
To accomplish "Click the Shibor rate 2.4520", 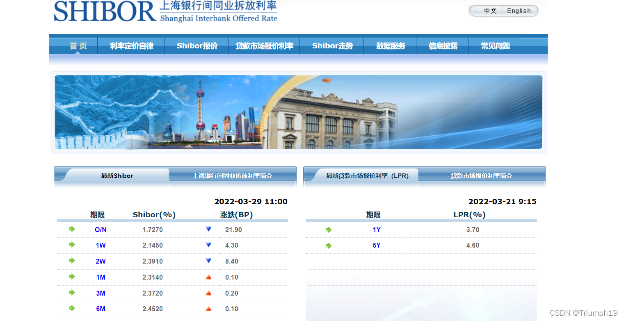I will (x=153, y=309).
